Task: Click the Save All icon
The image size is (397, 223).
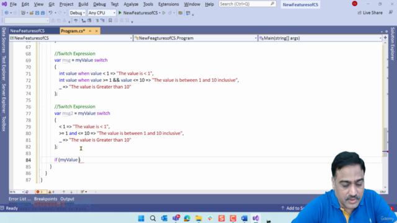Action: 43,12
